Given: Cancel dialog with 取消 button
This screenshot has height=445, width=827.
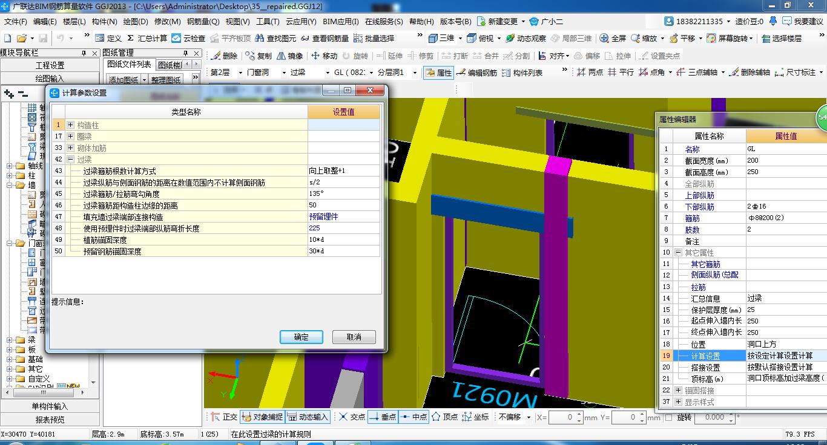Looking at the screenshot, I should pos(354,337).
